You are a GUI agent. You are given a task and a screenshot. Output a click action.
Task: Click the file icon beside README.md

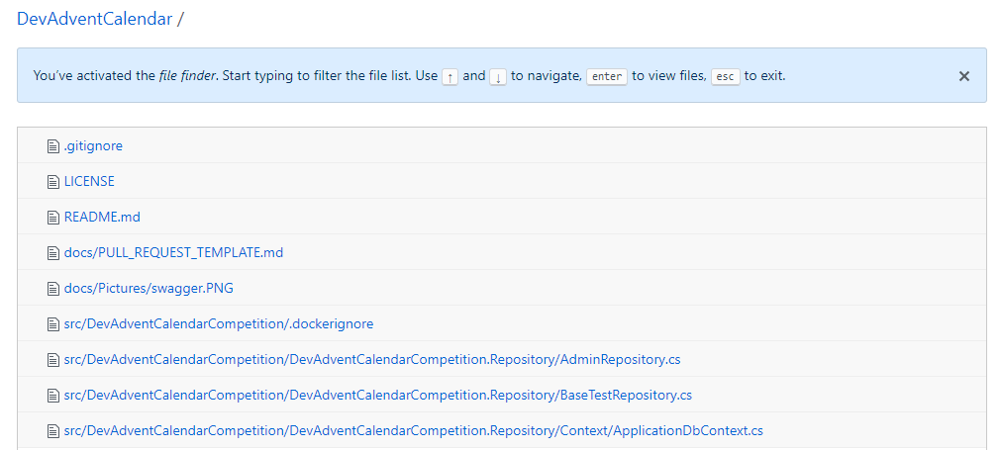pyautogui.click(x=53, y=218)
